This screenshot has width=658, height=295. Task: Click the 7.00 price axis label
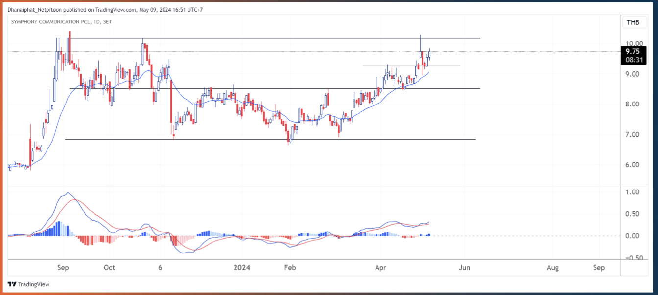tap(633, 134)
